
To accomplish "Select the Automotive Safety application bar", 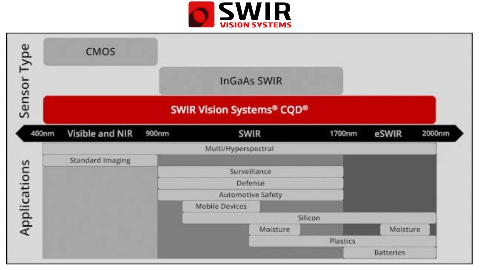I will pyautogui.click(x=250, y=195).
